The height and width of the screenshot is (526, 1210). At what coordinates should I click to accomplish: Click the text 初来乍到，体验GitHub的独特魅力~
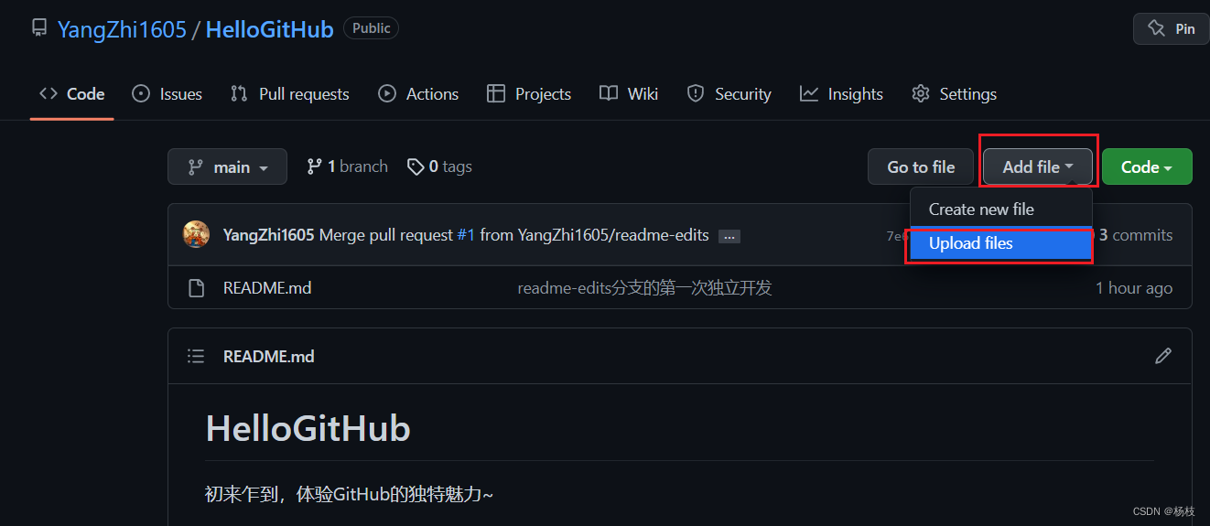click(349, 495)
